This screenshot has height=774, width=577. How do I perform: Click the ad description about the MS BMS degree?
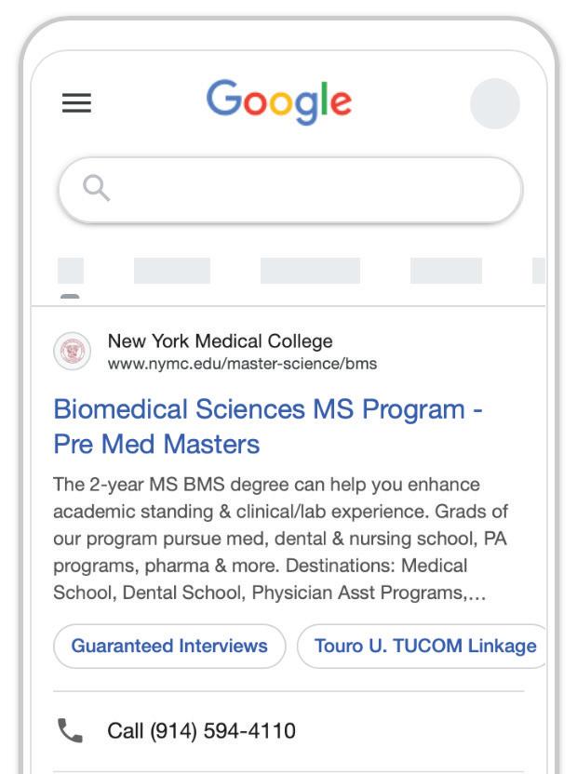(x=279, y=539)
